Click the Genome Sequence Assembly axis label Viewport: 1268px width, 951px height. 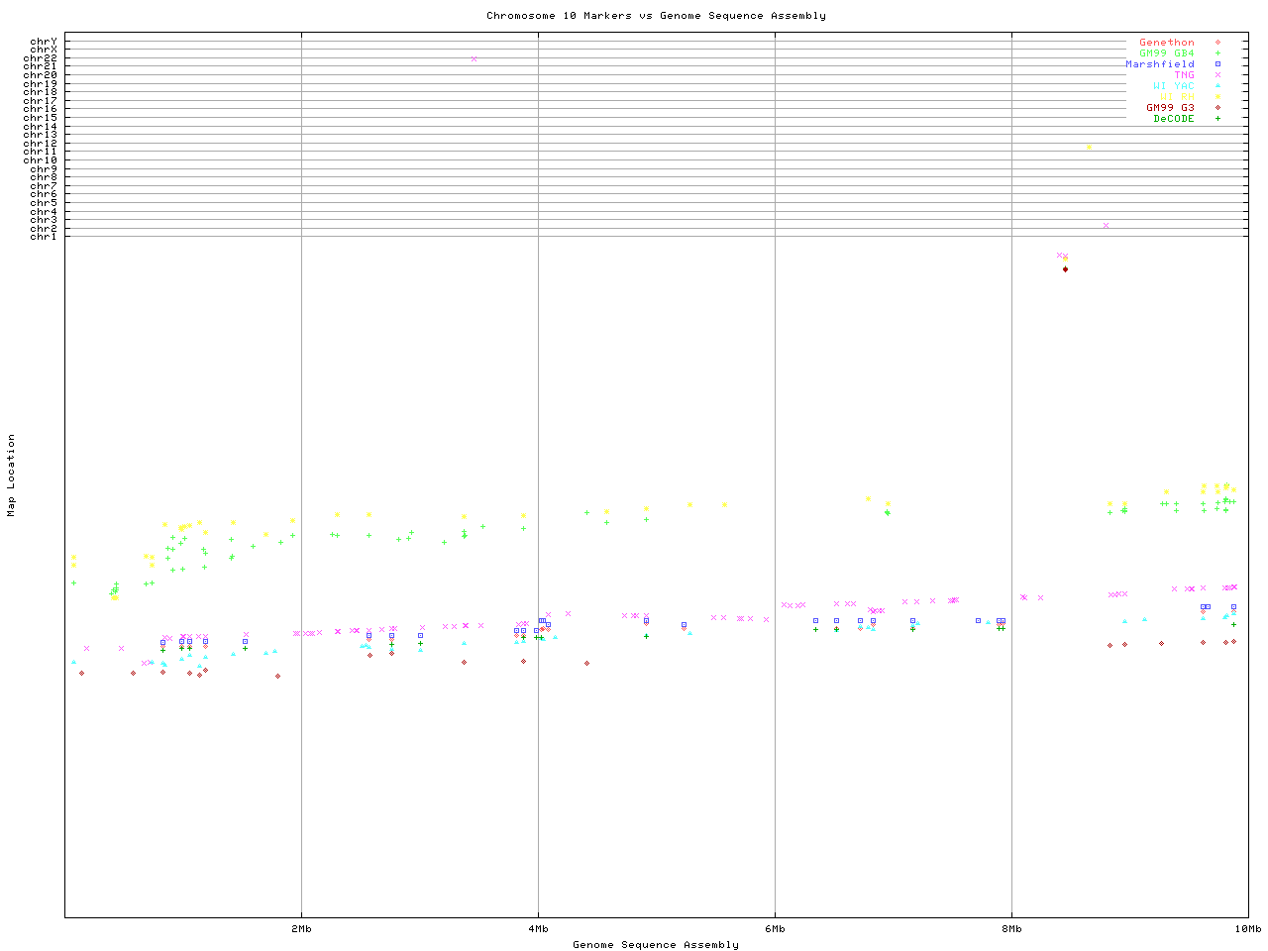[656, 945]
